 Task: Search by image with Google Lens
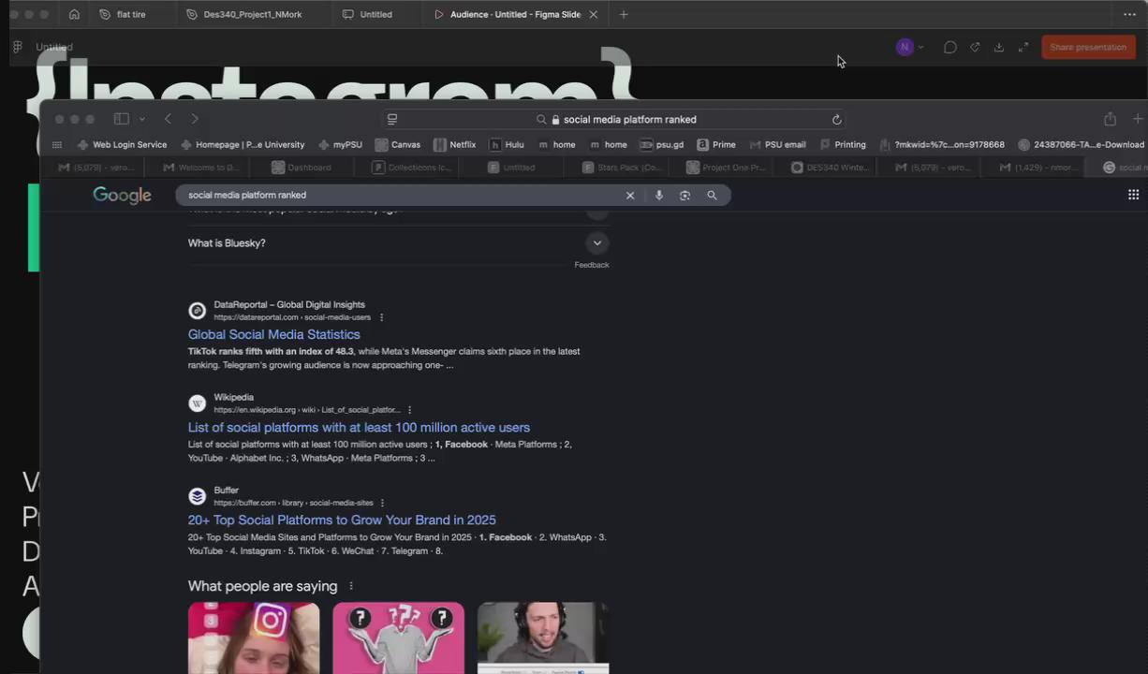685,195
